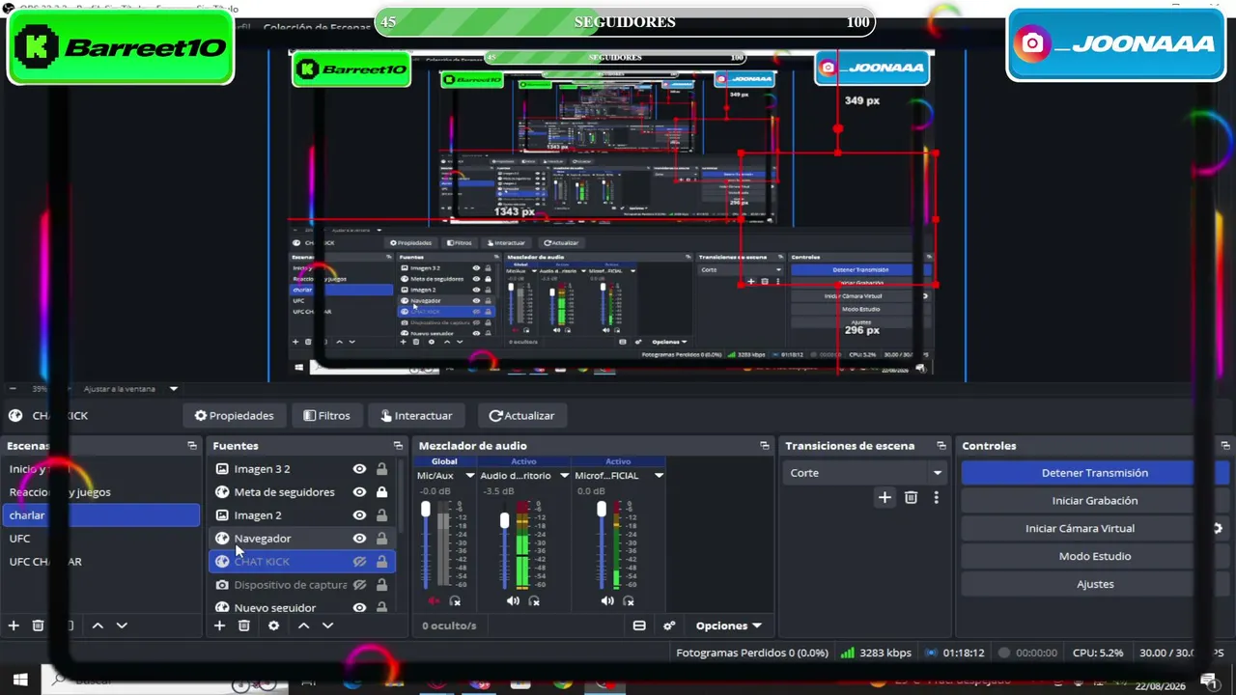This screenshot has width=1236, height=695.
Task: Lock the Imagen 3 2 source
Action: click(x=381, y=469)
